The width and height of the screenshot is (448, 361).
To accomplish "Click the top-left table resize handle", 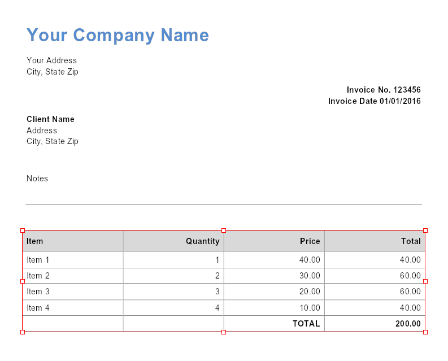I will (x=23, y=230).
